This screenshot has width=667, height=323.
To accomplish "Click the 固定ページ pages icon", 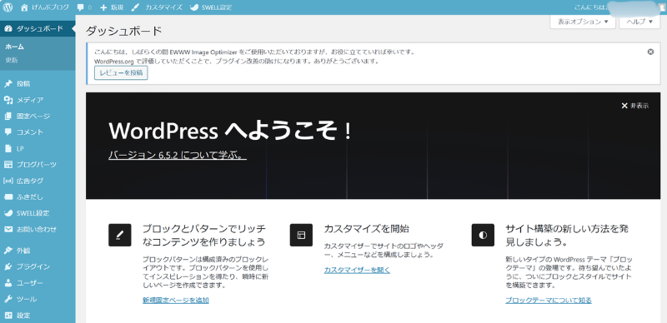I will pos(8,116).
